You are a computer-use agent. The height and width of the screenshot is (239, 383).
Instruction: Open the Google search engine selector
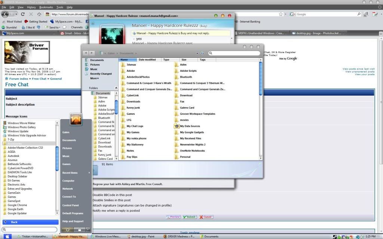point(292,14)
